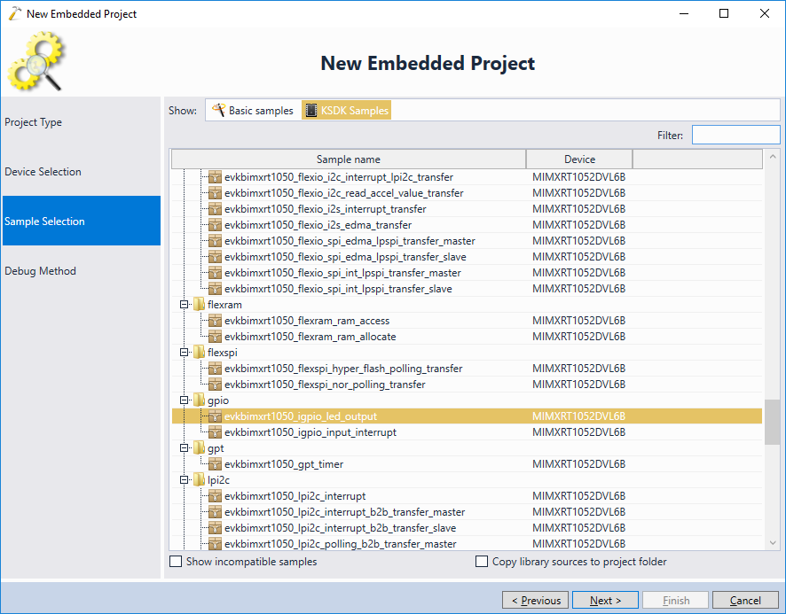Click icon of flexspi_hyper_flash_polling_transfer

click(215, 369)
